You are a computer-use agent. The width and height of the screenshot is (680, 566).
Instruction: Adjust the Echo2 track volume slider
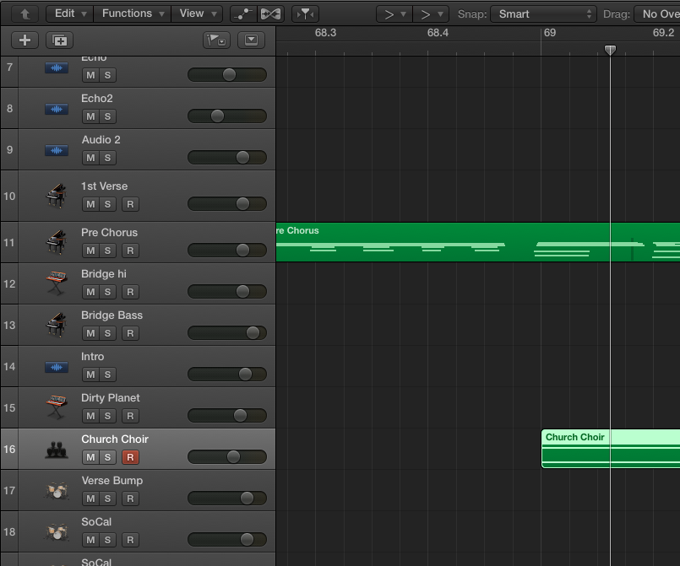[x=227, y=116]
